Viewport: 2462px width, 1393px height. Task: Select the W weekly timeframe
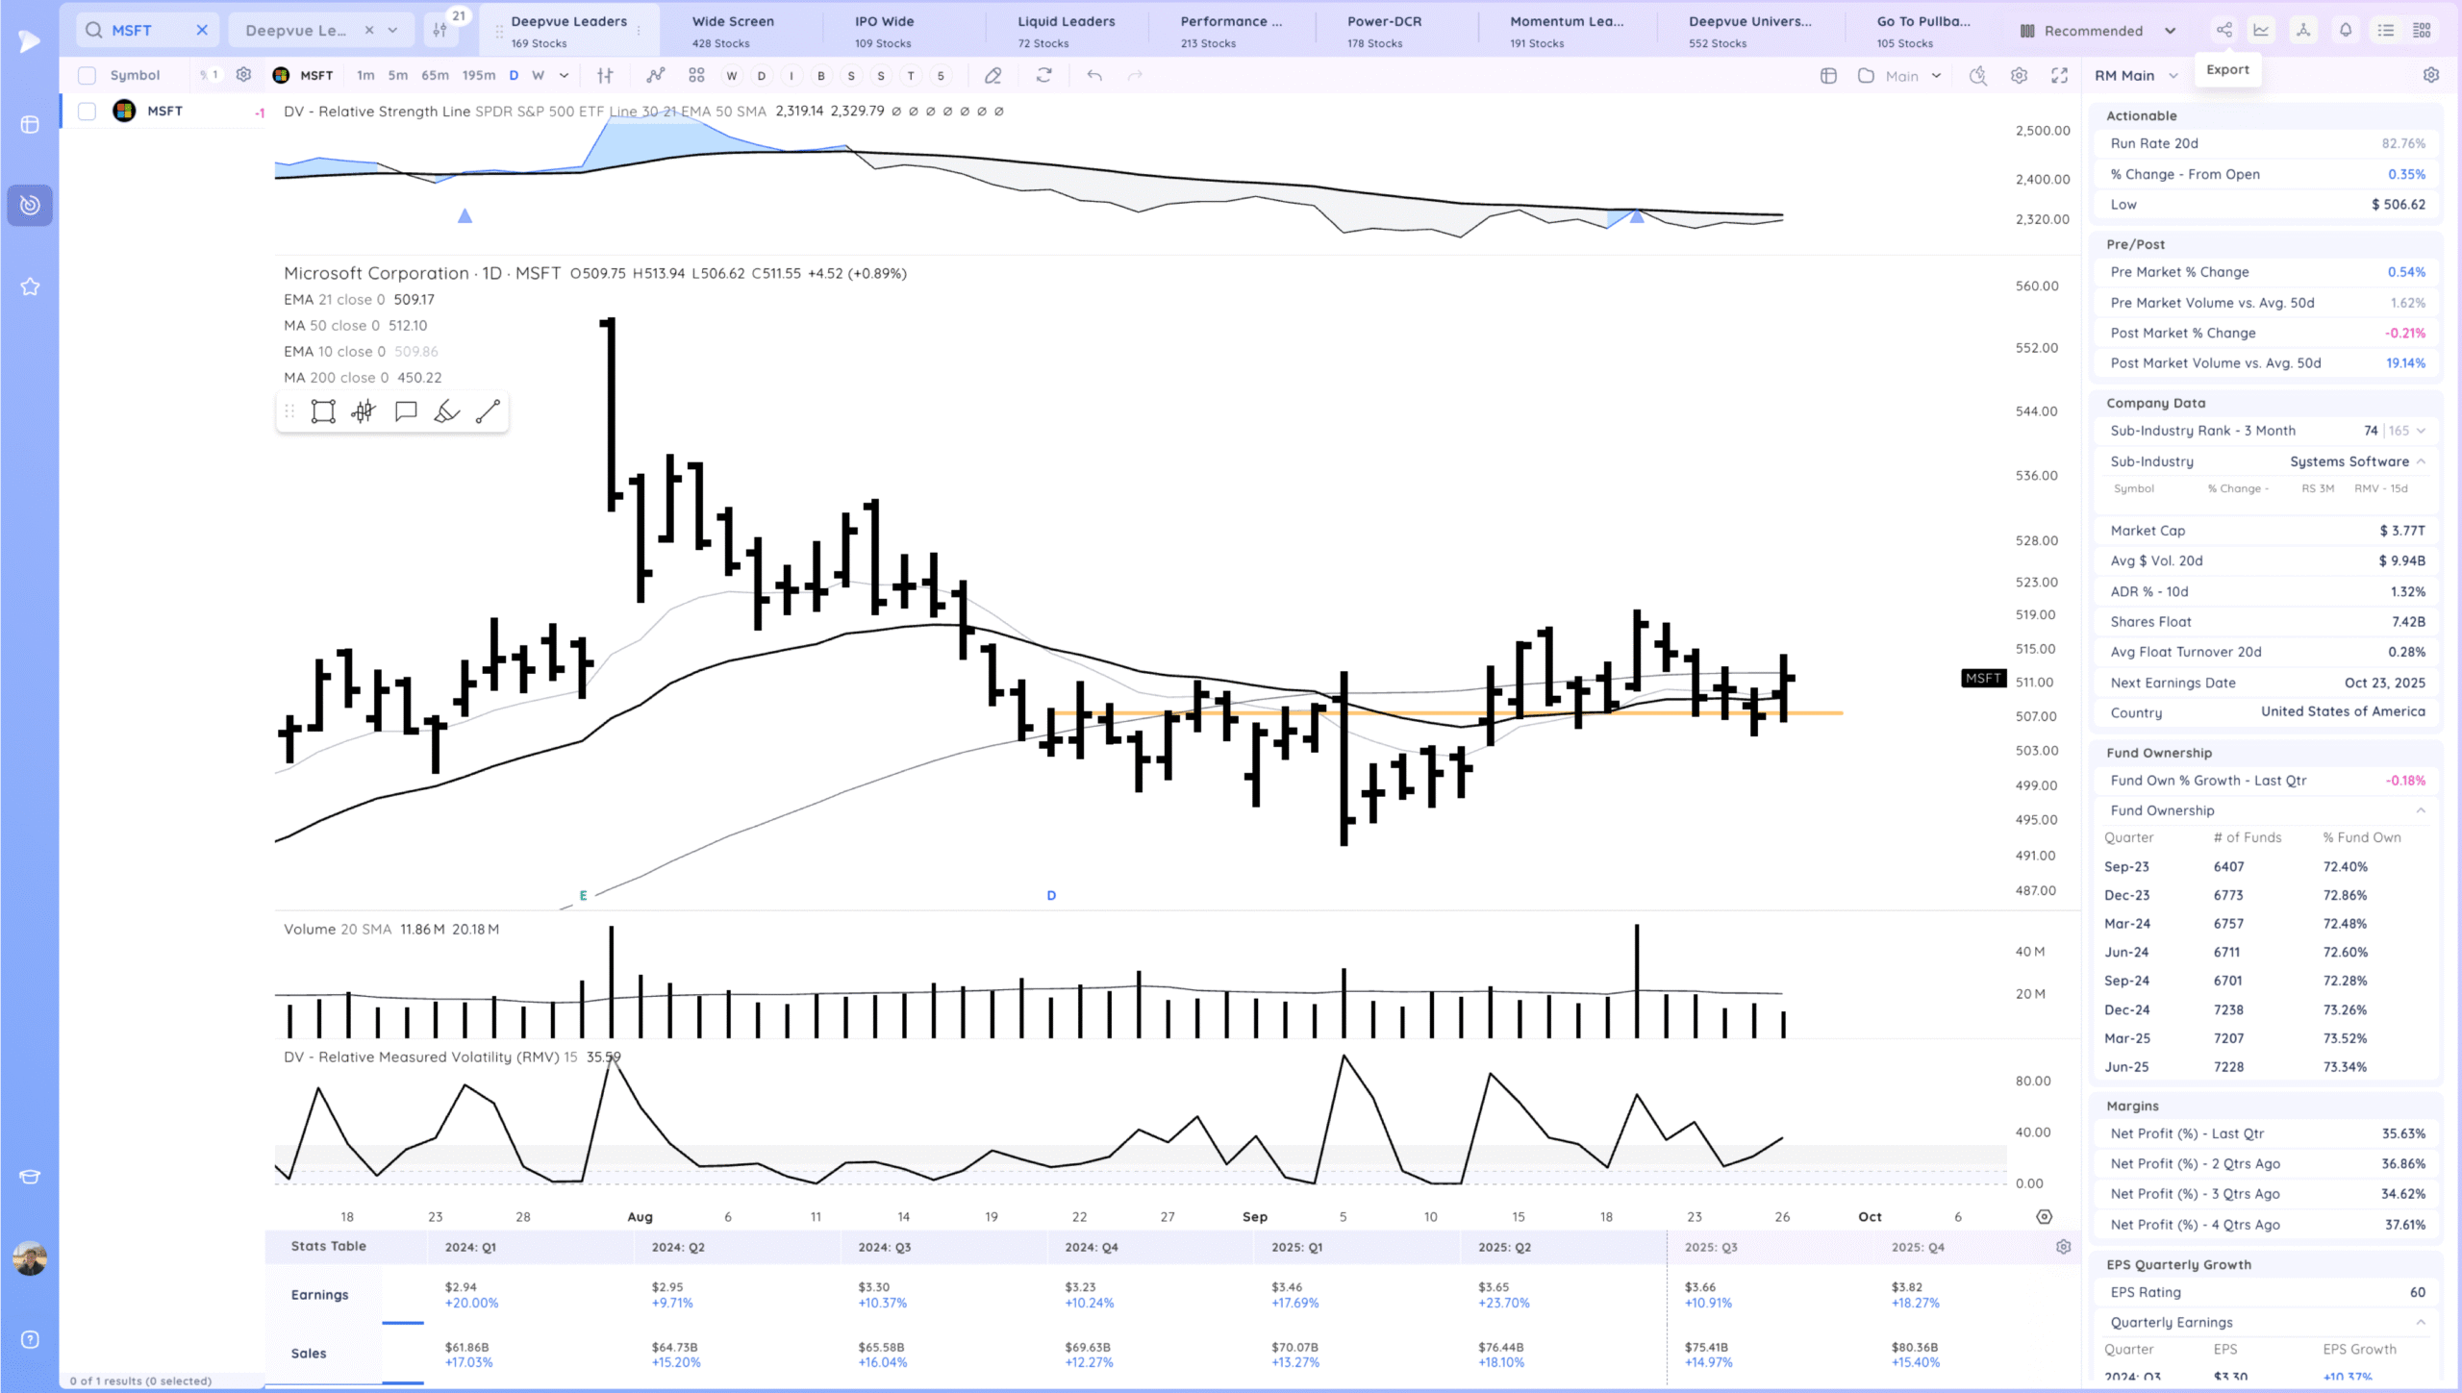click(538, 75)
